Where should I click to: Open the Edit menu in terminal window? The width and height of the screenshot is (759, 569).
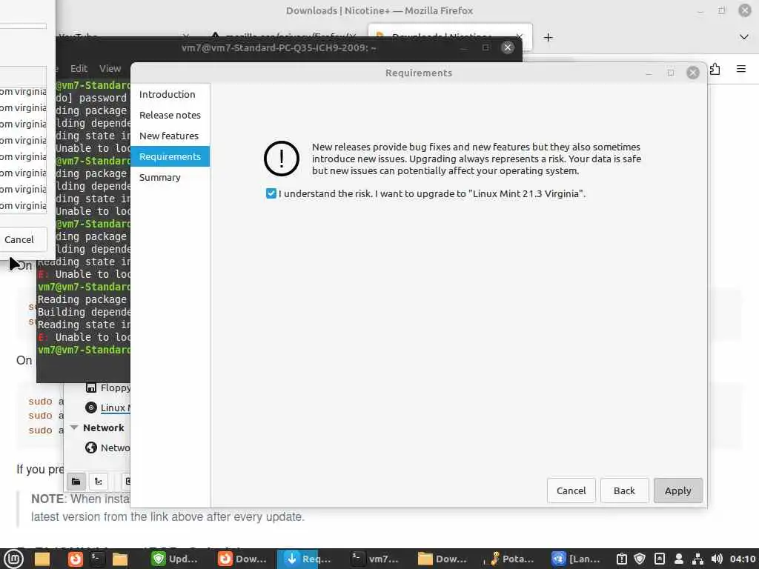pos(79,69)
